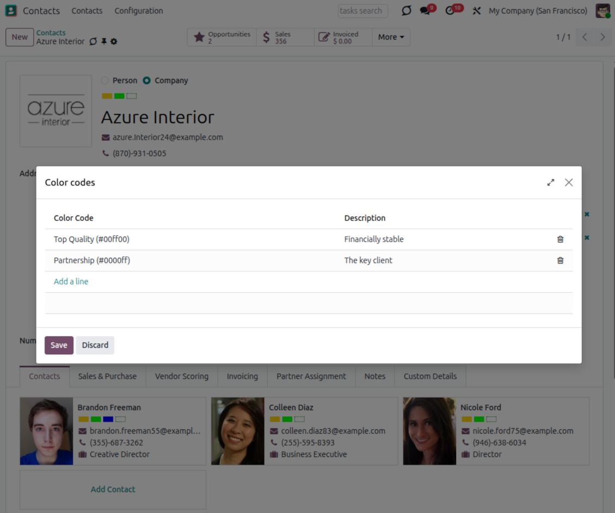This screenshot has height=513, width=615.
Task: Select the Company radio button
Action: (146, 81)
